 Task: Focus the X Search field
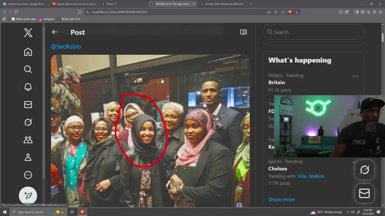click(x=313, y=32)
